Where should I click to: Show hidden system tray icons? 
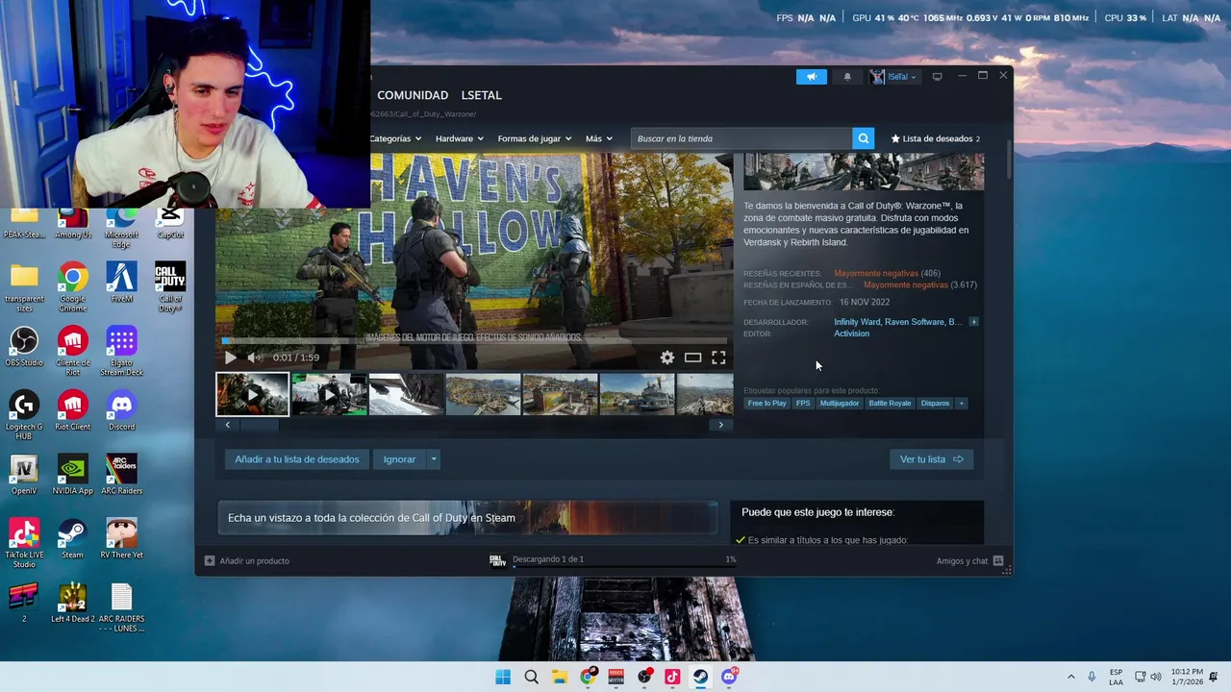pos(1070,677)
